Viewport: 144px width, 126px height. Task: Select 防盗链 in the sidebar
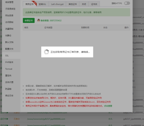click(8, 89)
